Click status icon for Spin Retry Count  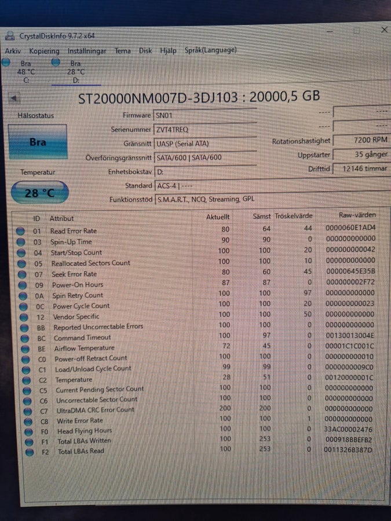click(23, 296)
